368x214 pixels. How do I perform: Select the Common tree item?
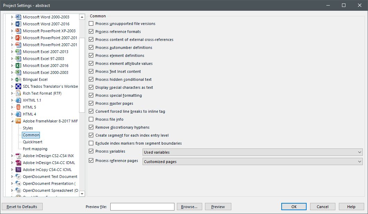coord(31,135)
